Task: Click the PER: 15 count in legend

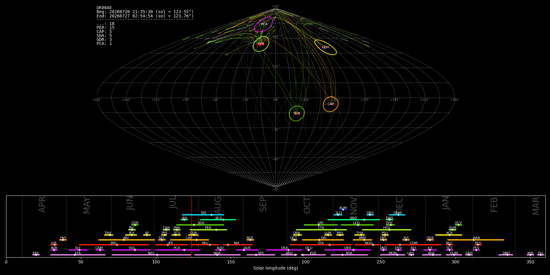Action: [105, 28]
